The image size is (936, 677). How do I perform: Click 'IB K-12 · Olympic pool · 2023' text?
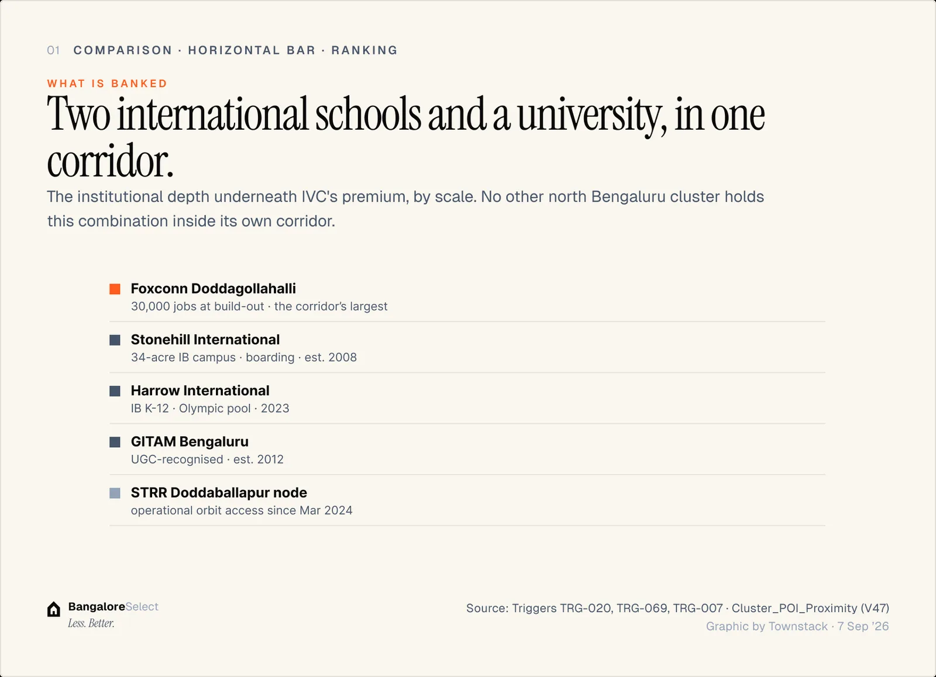210,408
